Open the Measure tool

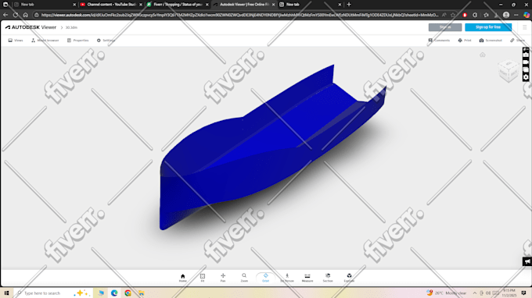click(307, 278)
